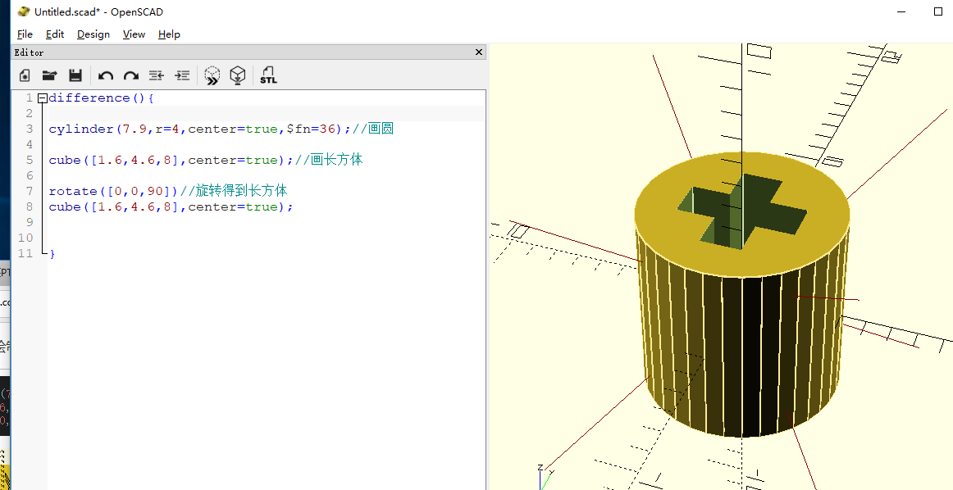Export the model as STL
This screenshot has width=953, height=490.
268,75
